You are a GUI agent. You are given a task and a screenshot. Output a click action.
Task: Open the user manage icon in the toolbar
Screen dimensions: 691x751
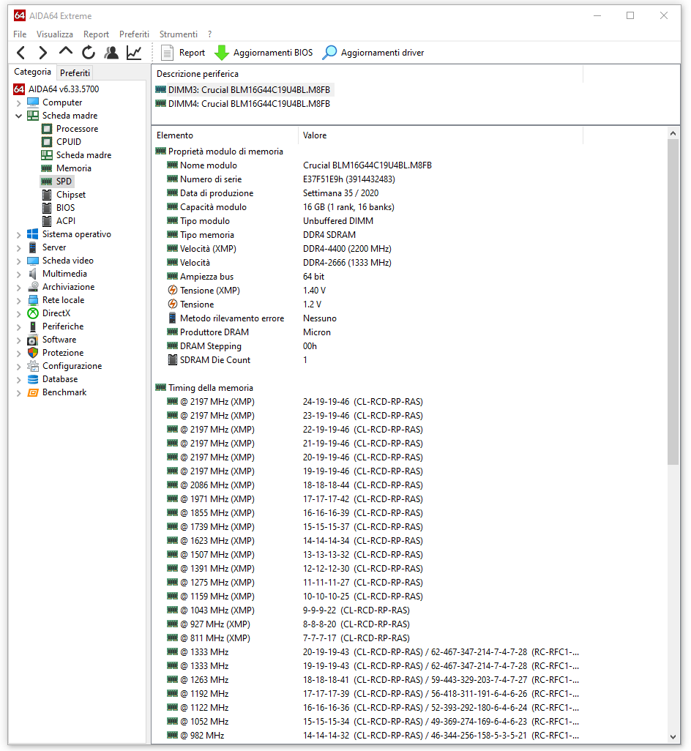click(x=111, y=53)
